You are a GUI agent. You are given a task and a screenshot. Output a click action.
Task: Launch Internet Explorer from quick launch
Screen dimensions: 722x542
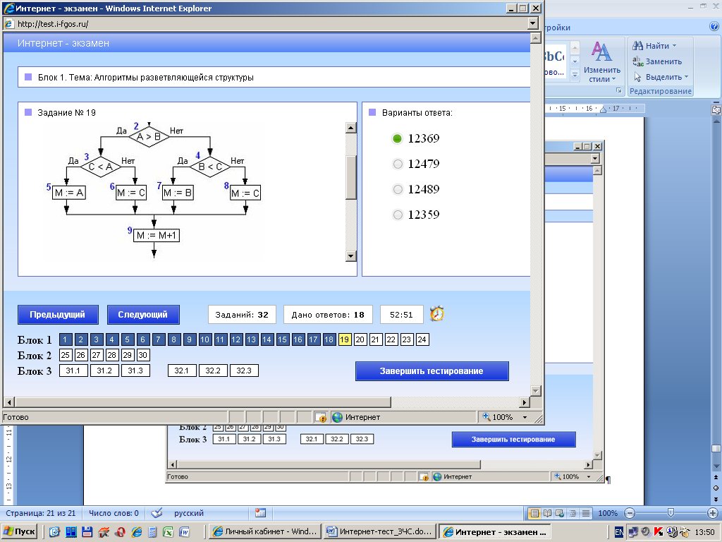click(137, 532)
